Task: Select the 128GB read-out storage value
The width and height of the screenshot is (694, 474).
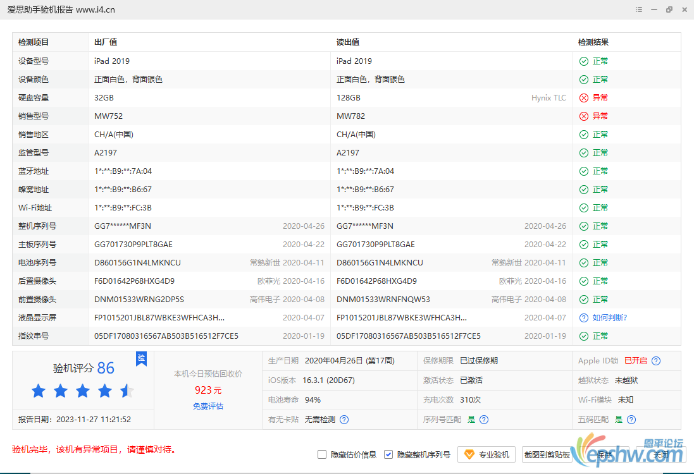Action: click(x=349, y=98)
